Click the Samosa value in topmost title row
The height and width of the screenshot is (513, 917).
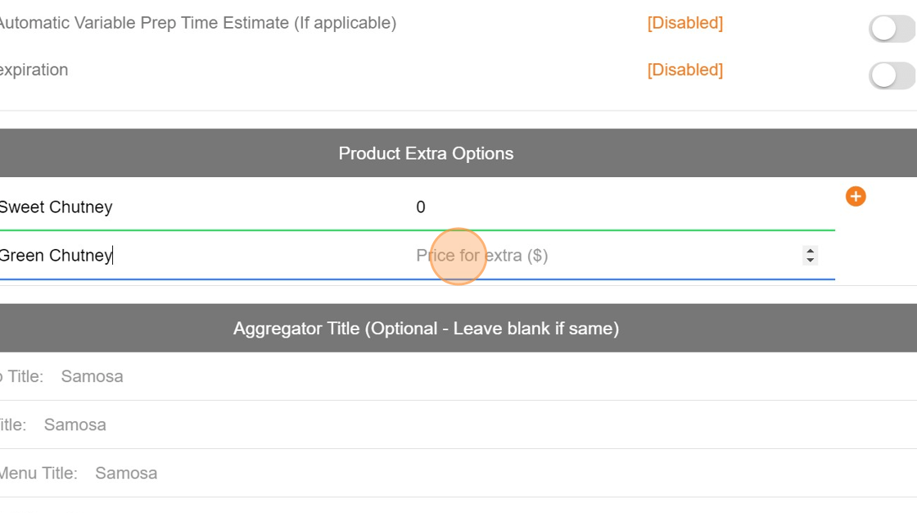point(92,377)
